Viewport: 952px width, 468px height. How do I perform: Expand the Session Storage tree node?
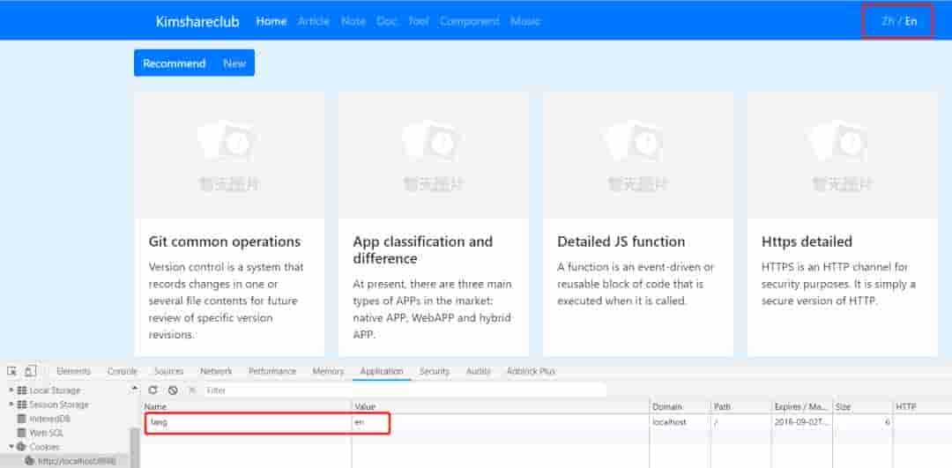coord(11,405)
